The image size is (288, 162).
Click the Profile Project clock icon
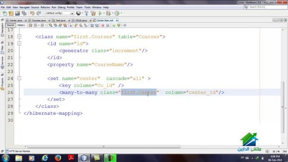[117, 13]
